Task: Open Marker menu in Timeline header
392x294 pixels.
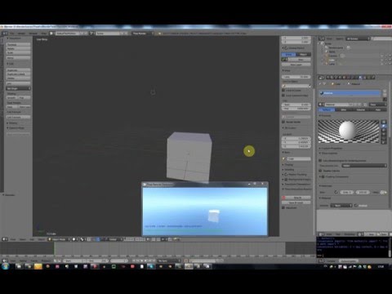Action: 23,261
